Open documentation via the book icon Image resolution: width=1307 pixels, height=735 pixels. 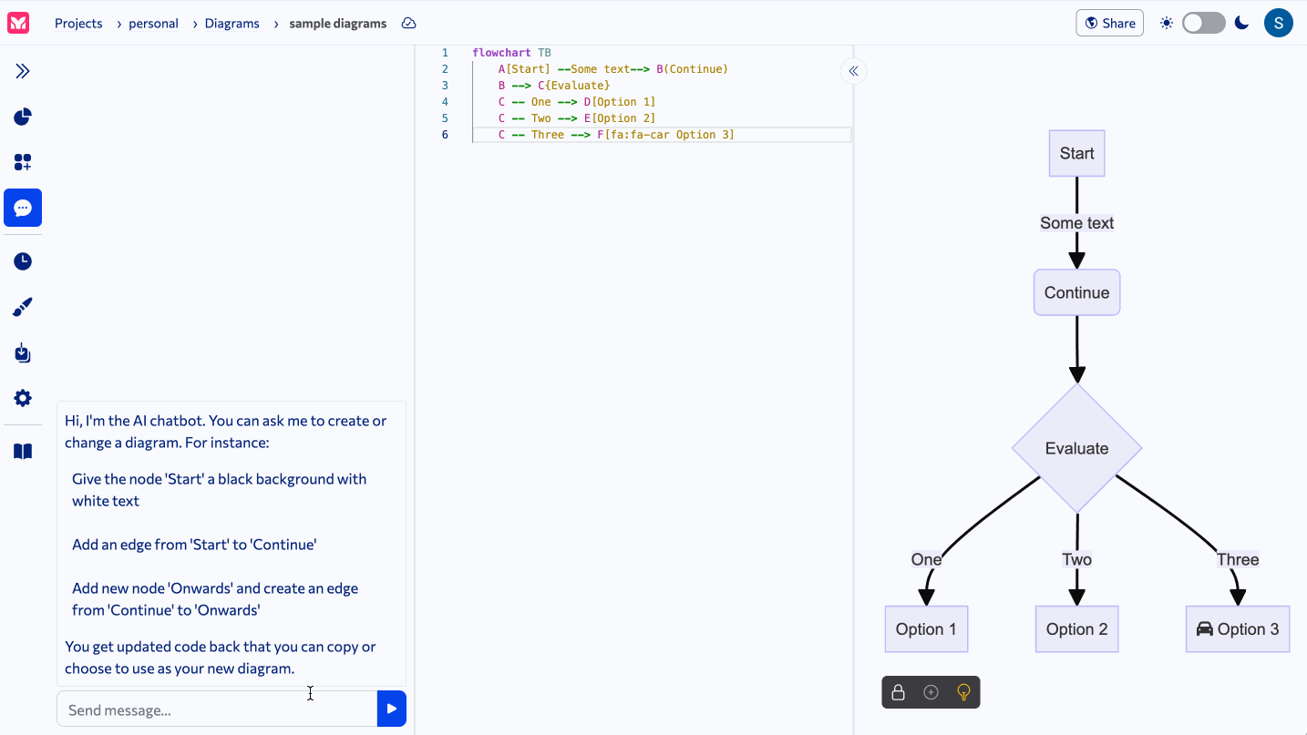click(22, 451)
